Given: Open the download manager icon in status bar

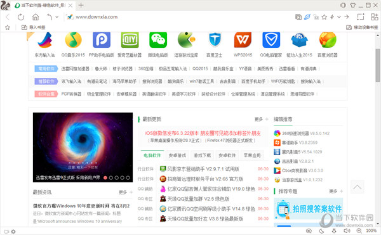Looking at the screenshot, I should tap(335, 231).
